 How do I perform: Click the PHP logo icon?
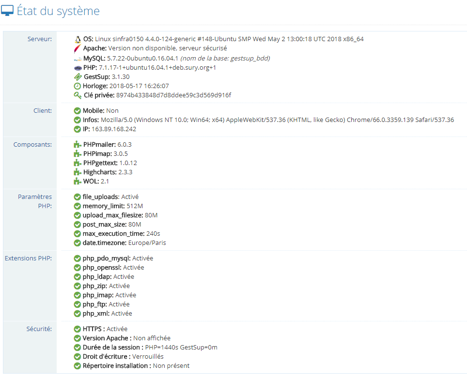(x=78, y=68)
